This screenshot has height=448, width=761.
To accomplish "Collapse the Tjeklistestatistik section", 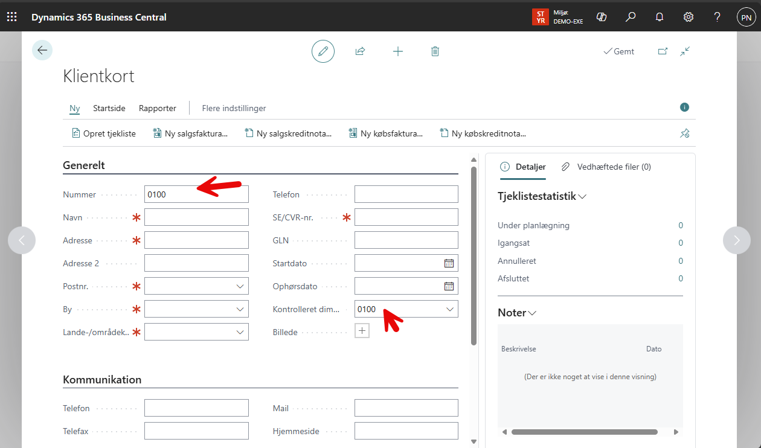I will [x=582, y=197].
